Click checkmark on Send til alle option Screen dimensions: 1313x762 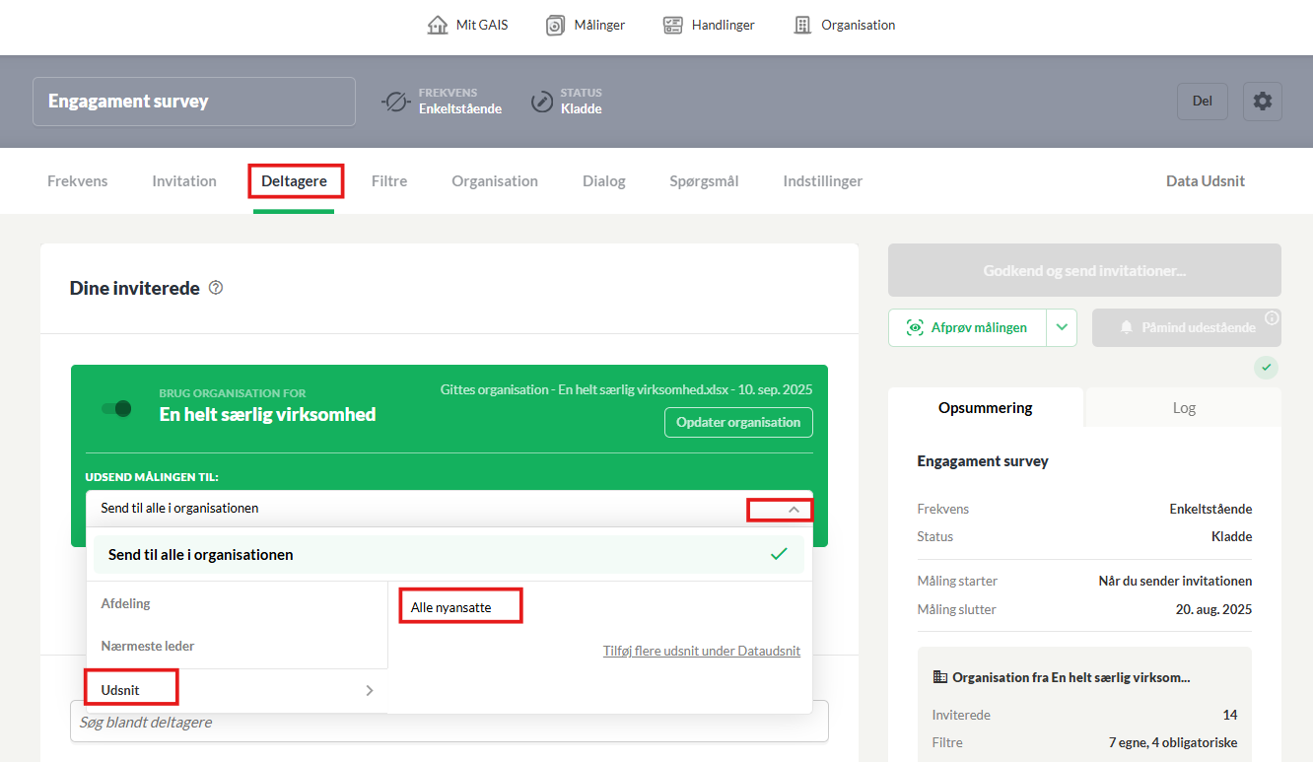click(779, 554)
